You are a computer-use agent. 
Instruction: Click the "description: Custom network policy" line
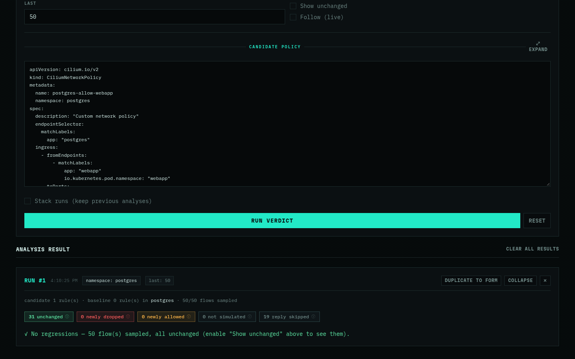(x=87, y=116)
